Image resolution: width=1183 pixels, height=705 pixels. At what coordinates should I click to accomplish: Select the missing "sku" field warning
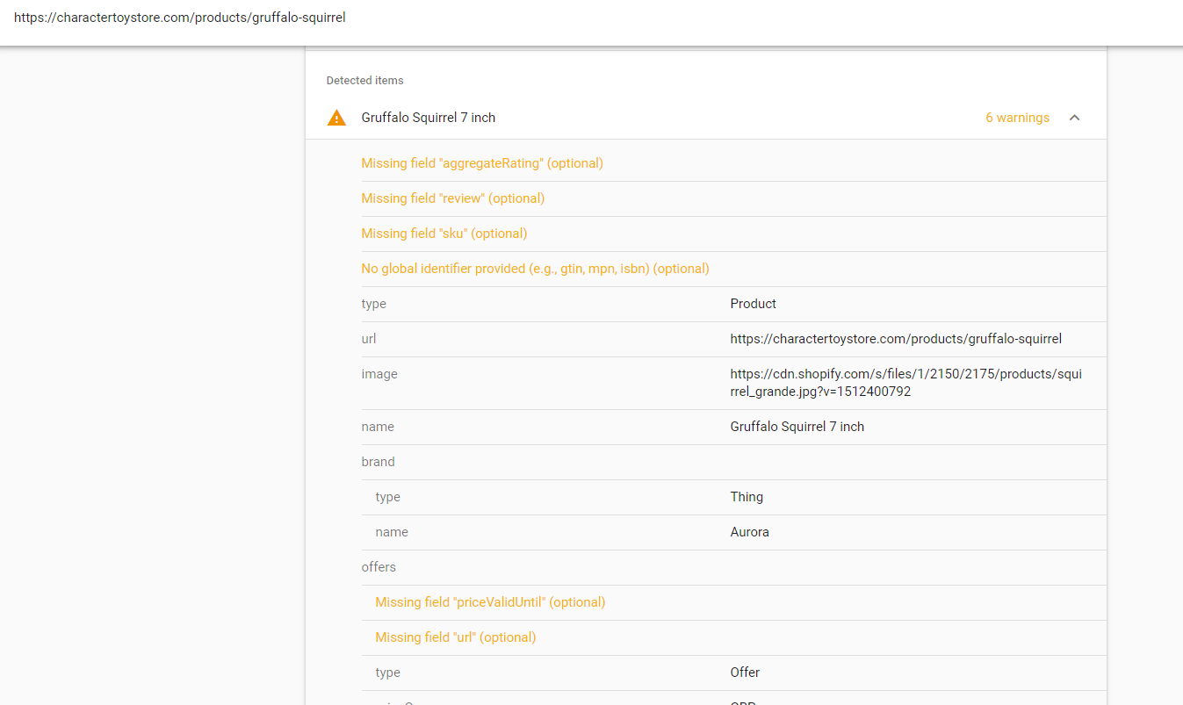pyautogui.click(x=444, y=234)
